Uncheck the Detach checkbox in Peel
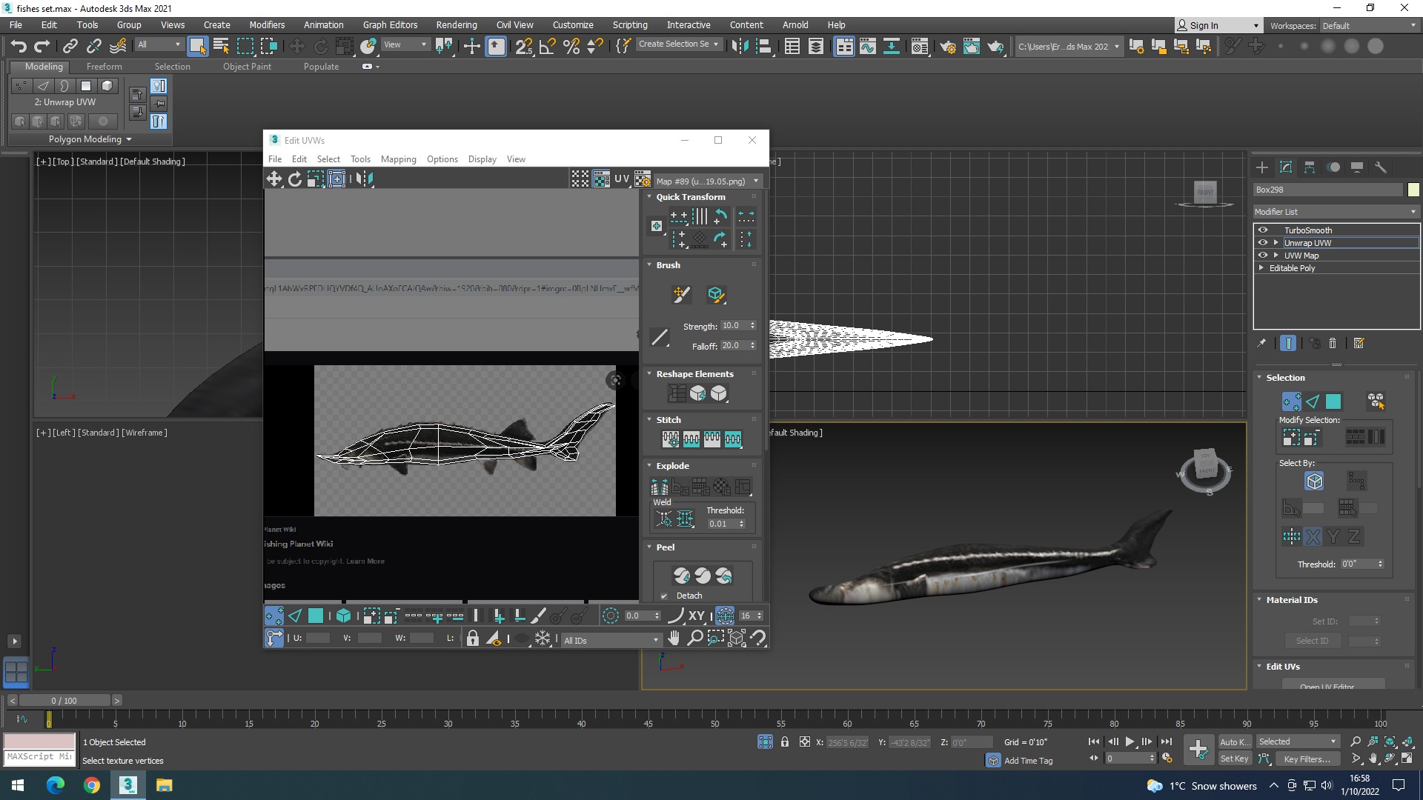The height and width of the screenshot is (800, 1423). [x=664, y=596]
